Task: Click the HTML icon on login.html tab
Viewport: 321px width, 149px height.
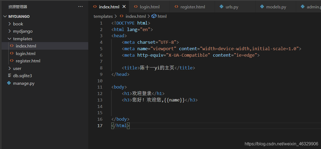Action: (136, 7)
